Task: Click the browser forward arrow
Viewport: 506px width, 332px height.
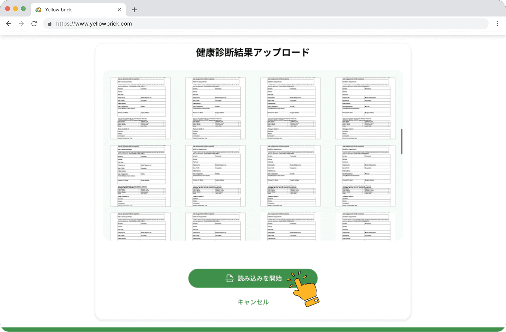Action: (21, 24)
